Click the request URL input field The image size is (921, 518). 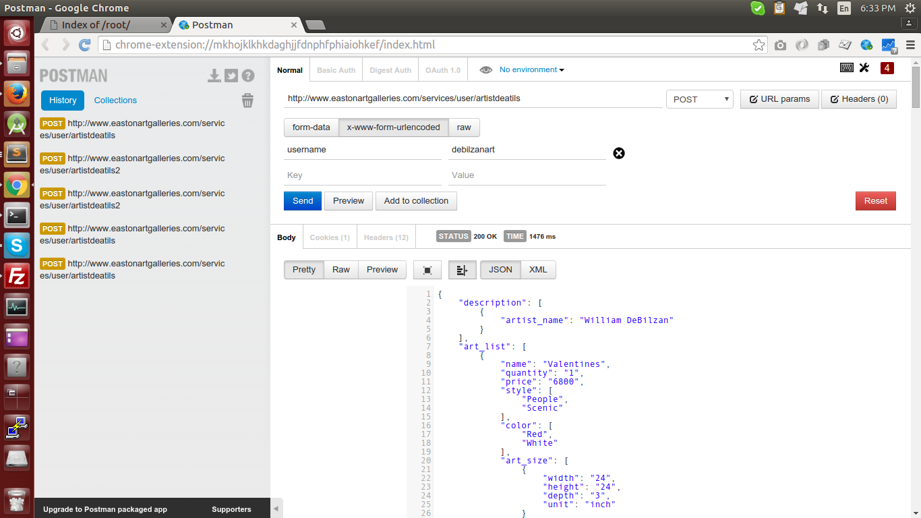pyautogui.click(x=472, y=98)
